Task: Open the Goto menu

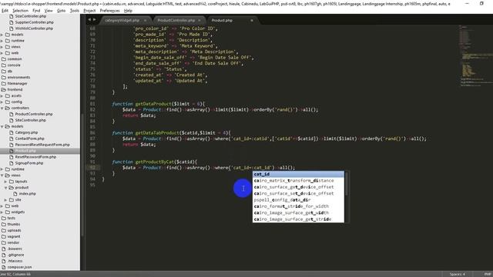Action: click(61, 10)
